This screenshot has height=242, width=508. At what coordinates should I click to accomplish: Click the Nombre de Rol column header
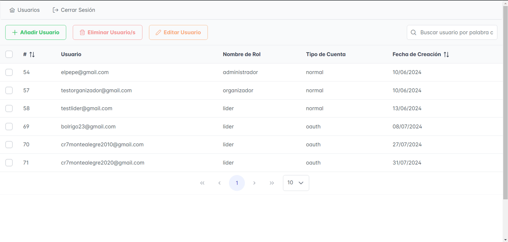(242, 54)
